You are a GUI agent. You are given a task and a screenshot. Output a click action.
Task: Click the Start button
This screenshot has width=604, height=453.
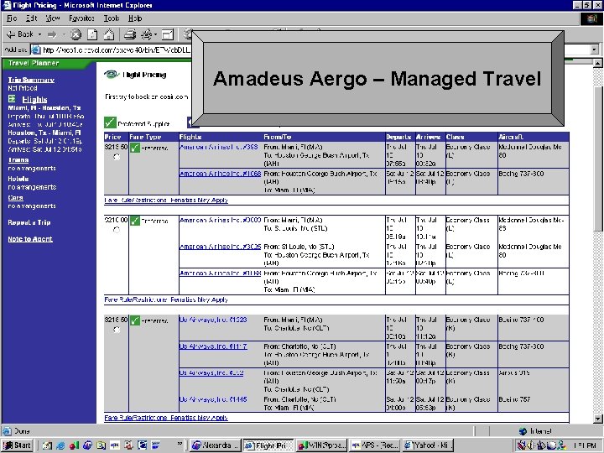[x=17, y=445]
